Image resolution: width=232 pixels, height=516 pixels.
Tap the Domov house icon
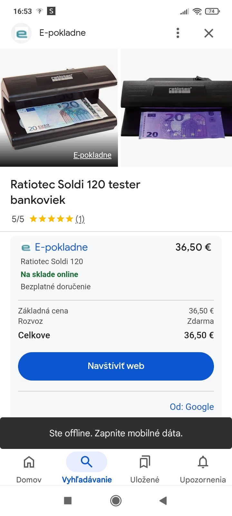click(29, 462)
